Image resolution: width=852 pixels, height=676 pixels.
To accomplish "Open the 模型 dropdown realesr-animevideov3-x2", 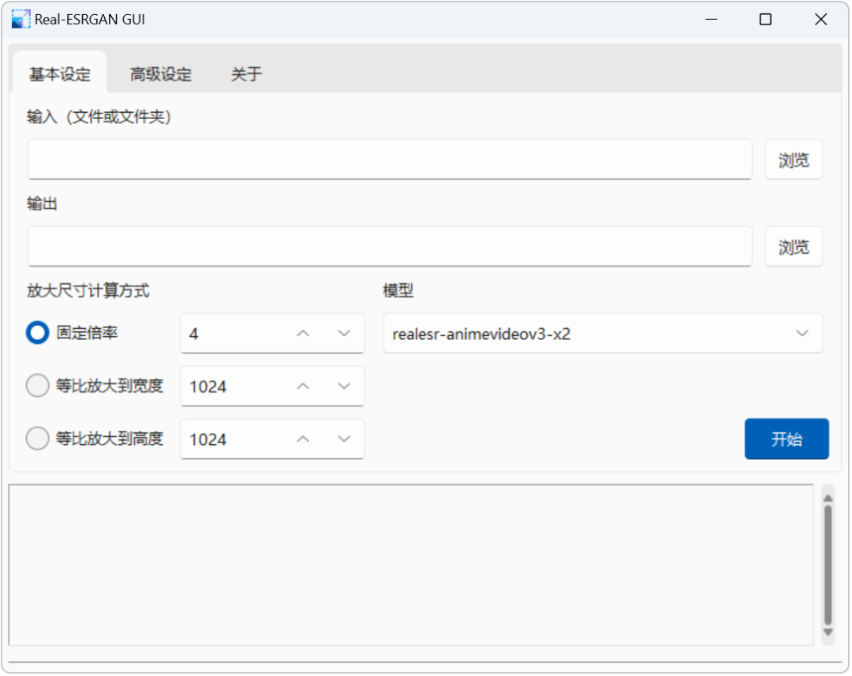I will pos(603,334).
